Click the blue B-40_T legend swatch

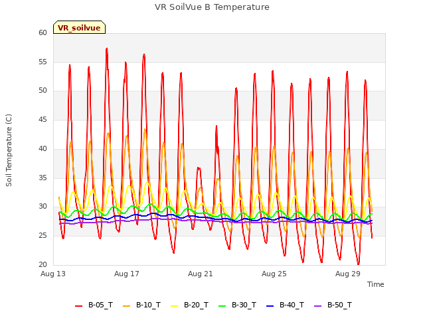click(270, 306)
